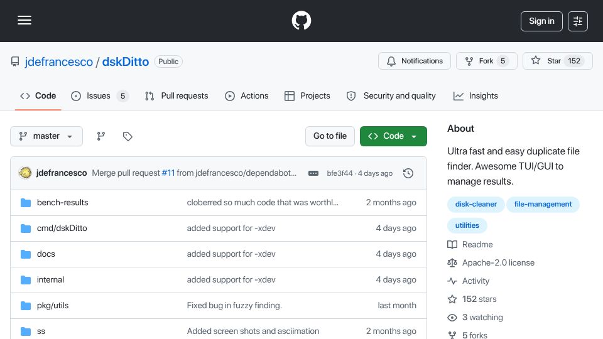The width and height of the screenshot is (603, 339).
Task: Click the Go to file button
Action: [x=330, y=136]
